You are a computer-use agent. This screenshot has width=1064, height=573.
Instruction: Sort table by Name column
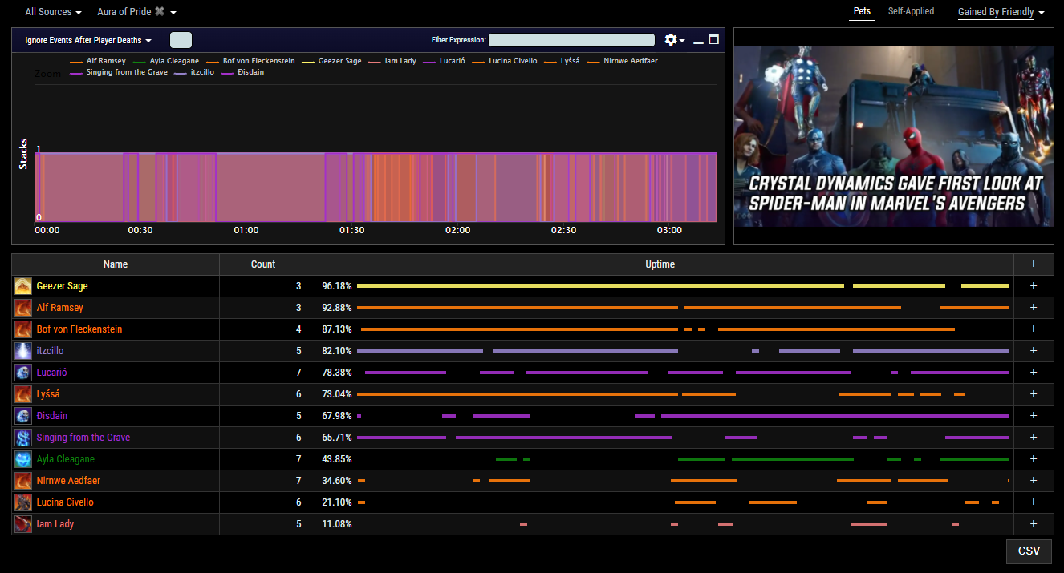[116, 264]
